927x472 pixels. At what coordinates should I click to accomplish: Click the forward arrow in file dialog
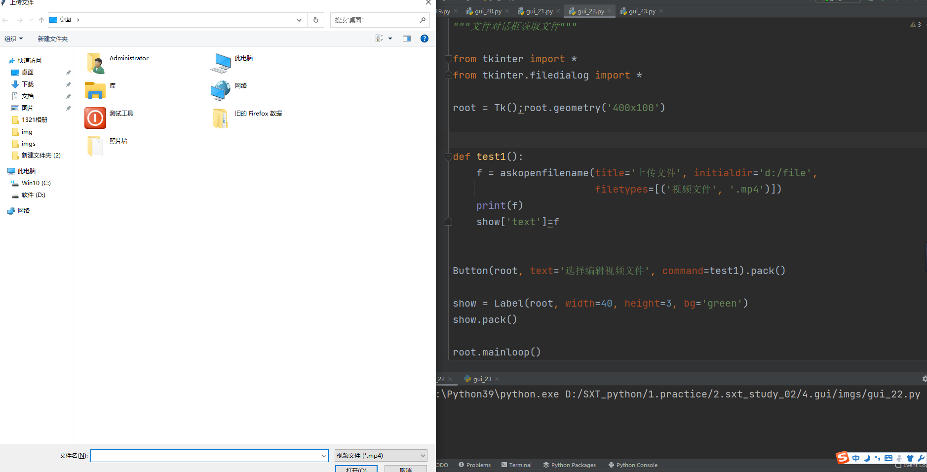[20, 20]
